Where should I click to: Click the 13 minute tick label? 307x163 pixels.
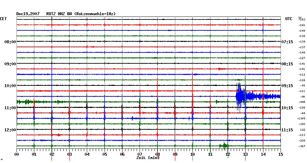coord(245,154)
